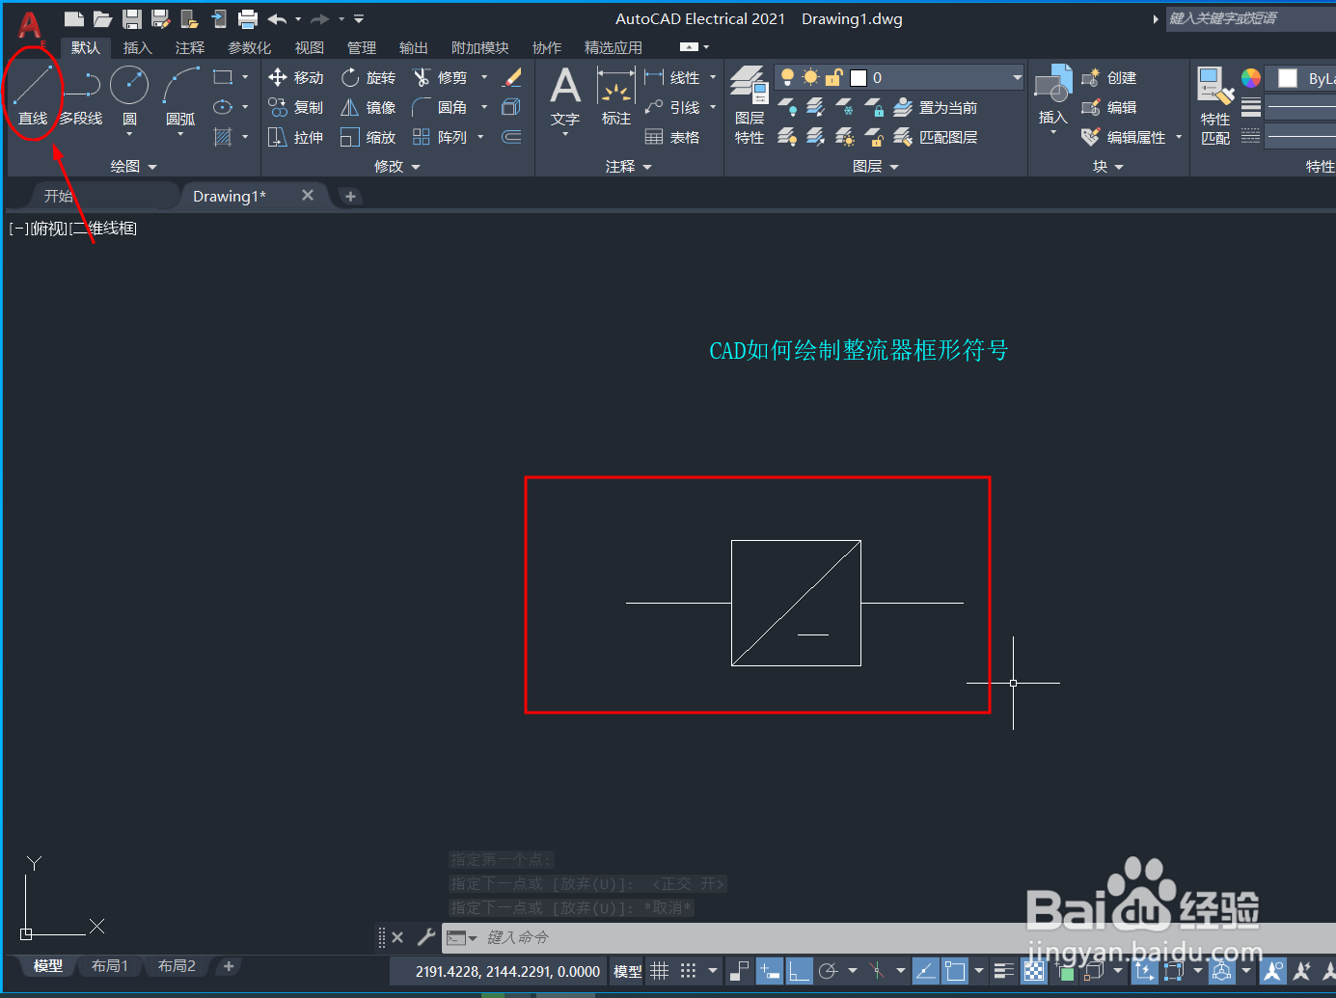Select the 直线 (Line) tool
Screen dimensions: 1336x998
(x=32, y=94)
